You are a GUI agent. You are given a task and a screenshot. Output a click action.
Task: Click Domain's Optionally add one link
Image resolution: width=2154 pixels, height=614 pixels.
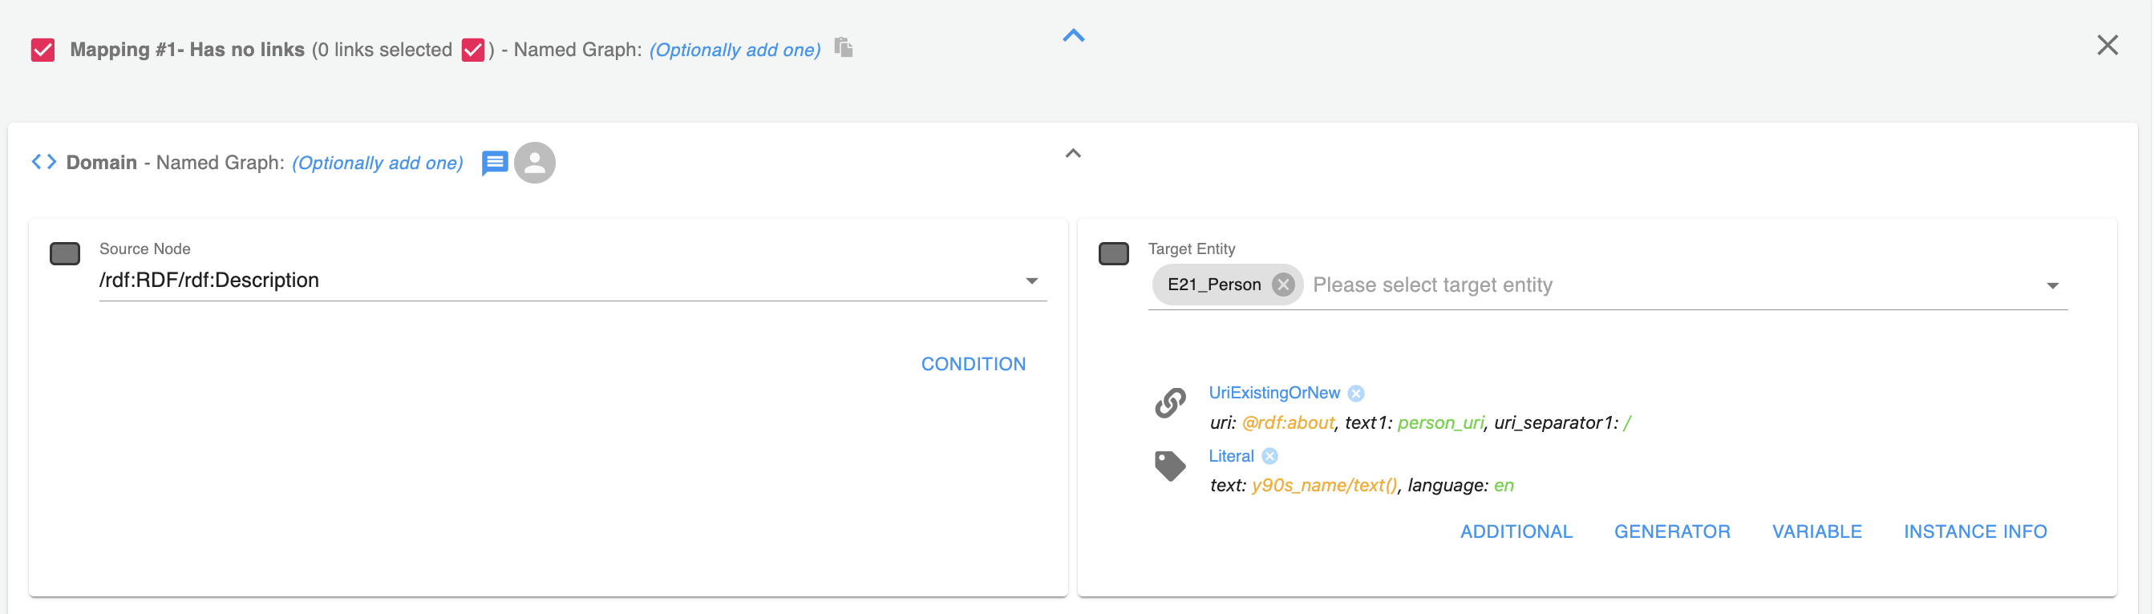point(377,163)
